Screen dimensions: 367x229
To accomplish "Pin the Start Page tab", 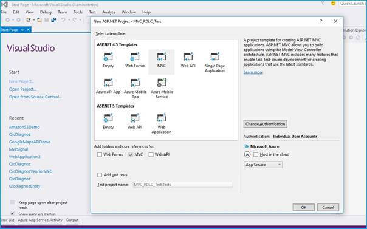I will pyautogui.click(x=22, y=30).
